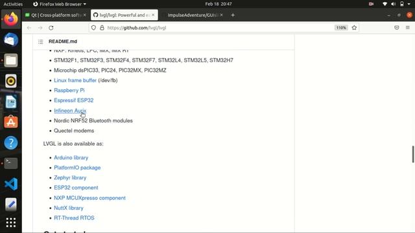
Task: Click the Microchip dsPIC33 list item text
Action: tap(110, 71)
